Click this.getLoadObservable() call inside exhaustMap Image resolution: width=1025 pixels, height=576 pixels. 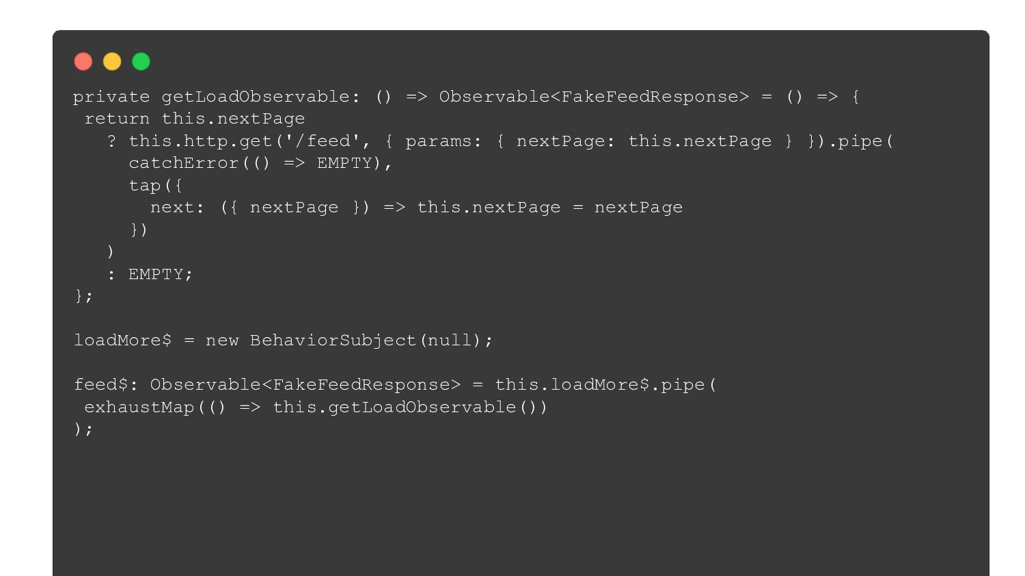pos(405,407)
